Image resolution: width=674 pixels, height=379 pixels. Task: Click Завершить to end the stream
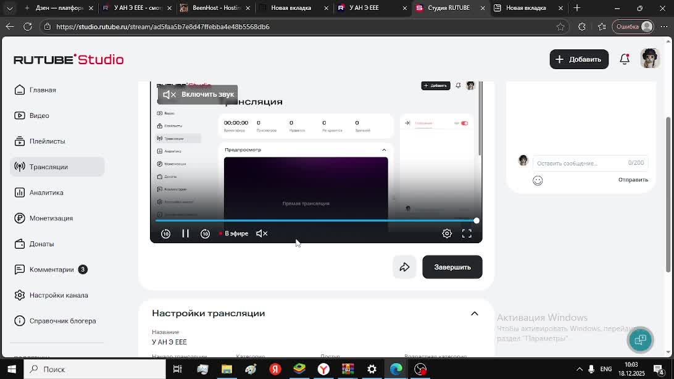pos(452,267)
